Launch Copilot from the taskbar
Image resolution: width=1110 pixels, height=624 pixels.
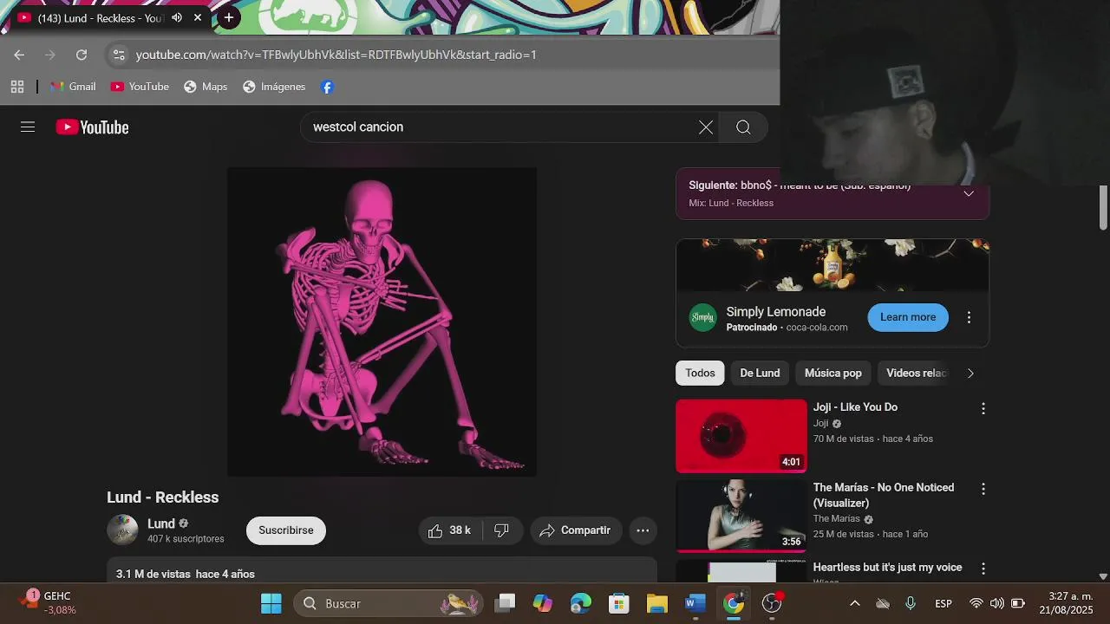pyautogui.click(x=543, y=603)
